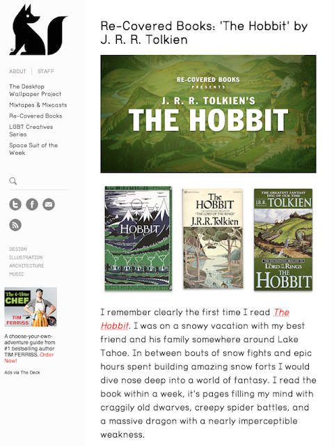This screenshot has width=334, height=446.
Task: Open LGBT Creatives Series link
Action: [31, 130]
